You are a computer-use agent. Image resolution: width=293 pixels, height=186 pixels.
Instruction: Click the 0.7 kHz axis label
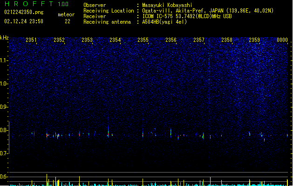4,153
